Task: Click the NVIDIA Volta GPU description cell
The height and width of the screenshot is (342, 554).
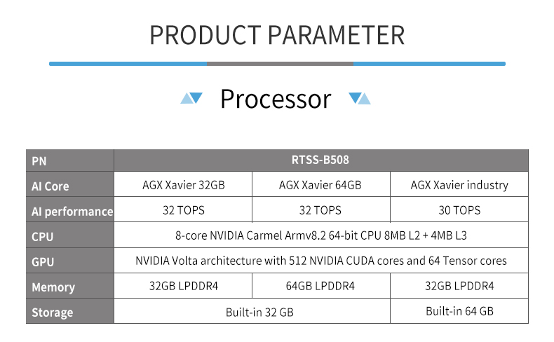Action: (320, 261)
